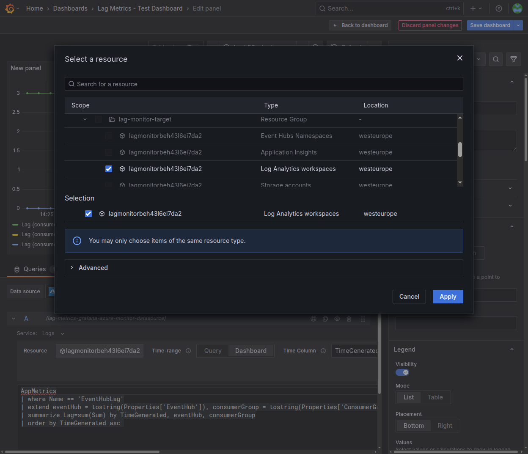528x454 pixels.
Task: Open the Service Logs dropdown
Action: pos(53,333)
